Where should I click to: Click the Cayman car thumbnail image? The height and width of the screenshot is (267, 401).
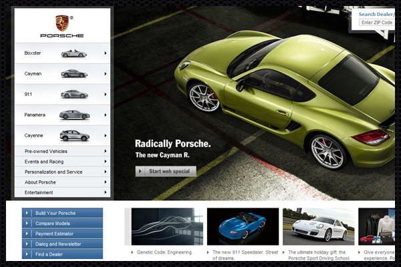(x=74, y=73)
